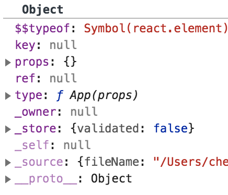The width and height of the screenshot is (228, 195).
Task: Click the fileName key inside _source
Action: [112, 162]
